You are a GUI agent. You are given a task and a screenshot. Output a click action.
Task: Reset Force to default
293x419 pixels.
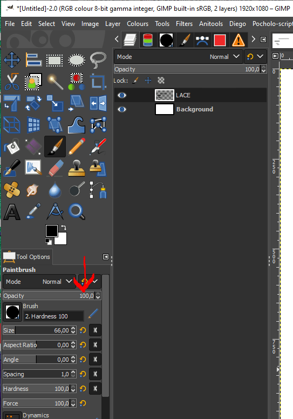pos(83,403)
